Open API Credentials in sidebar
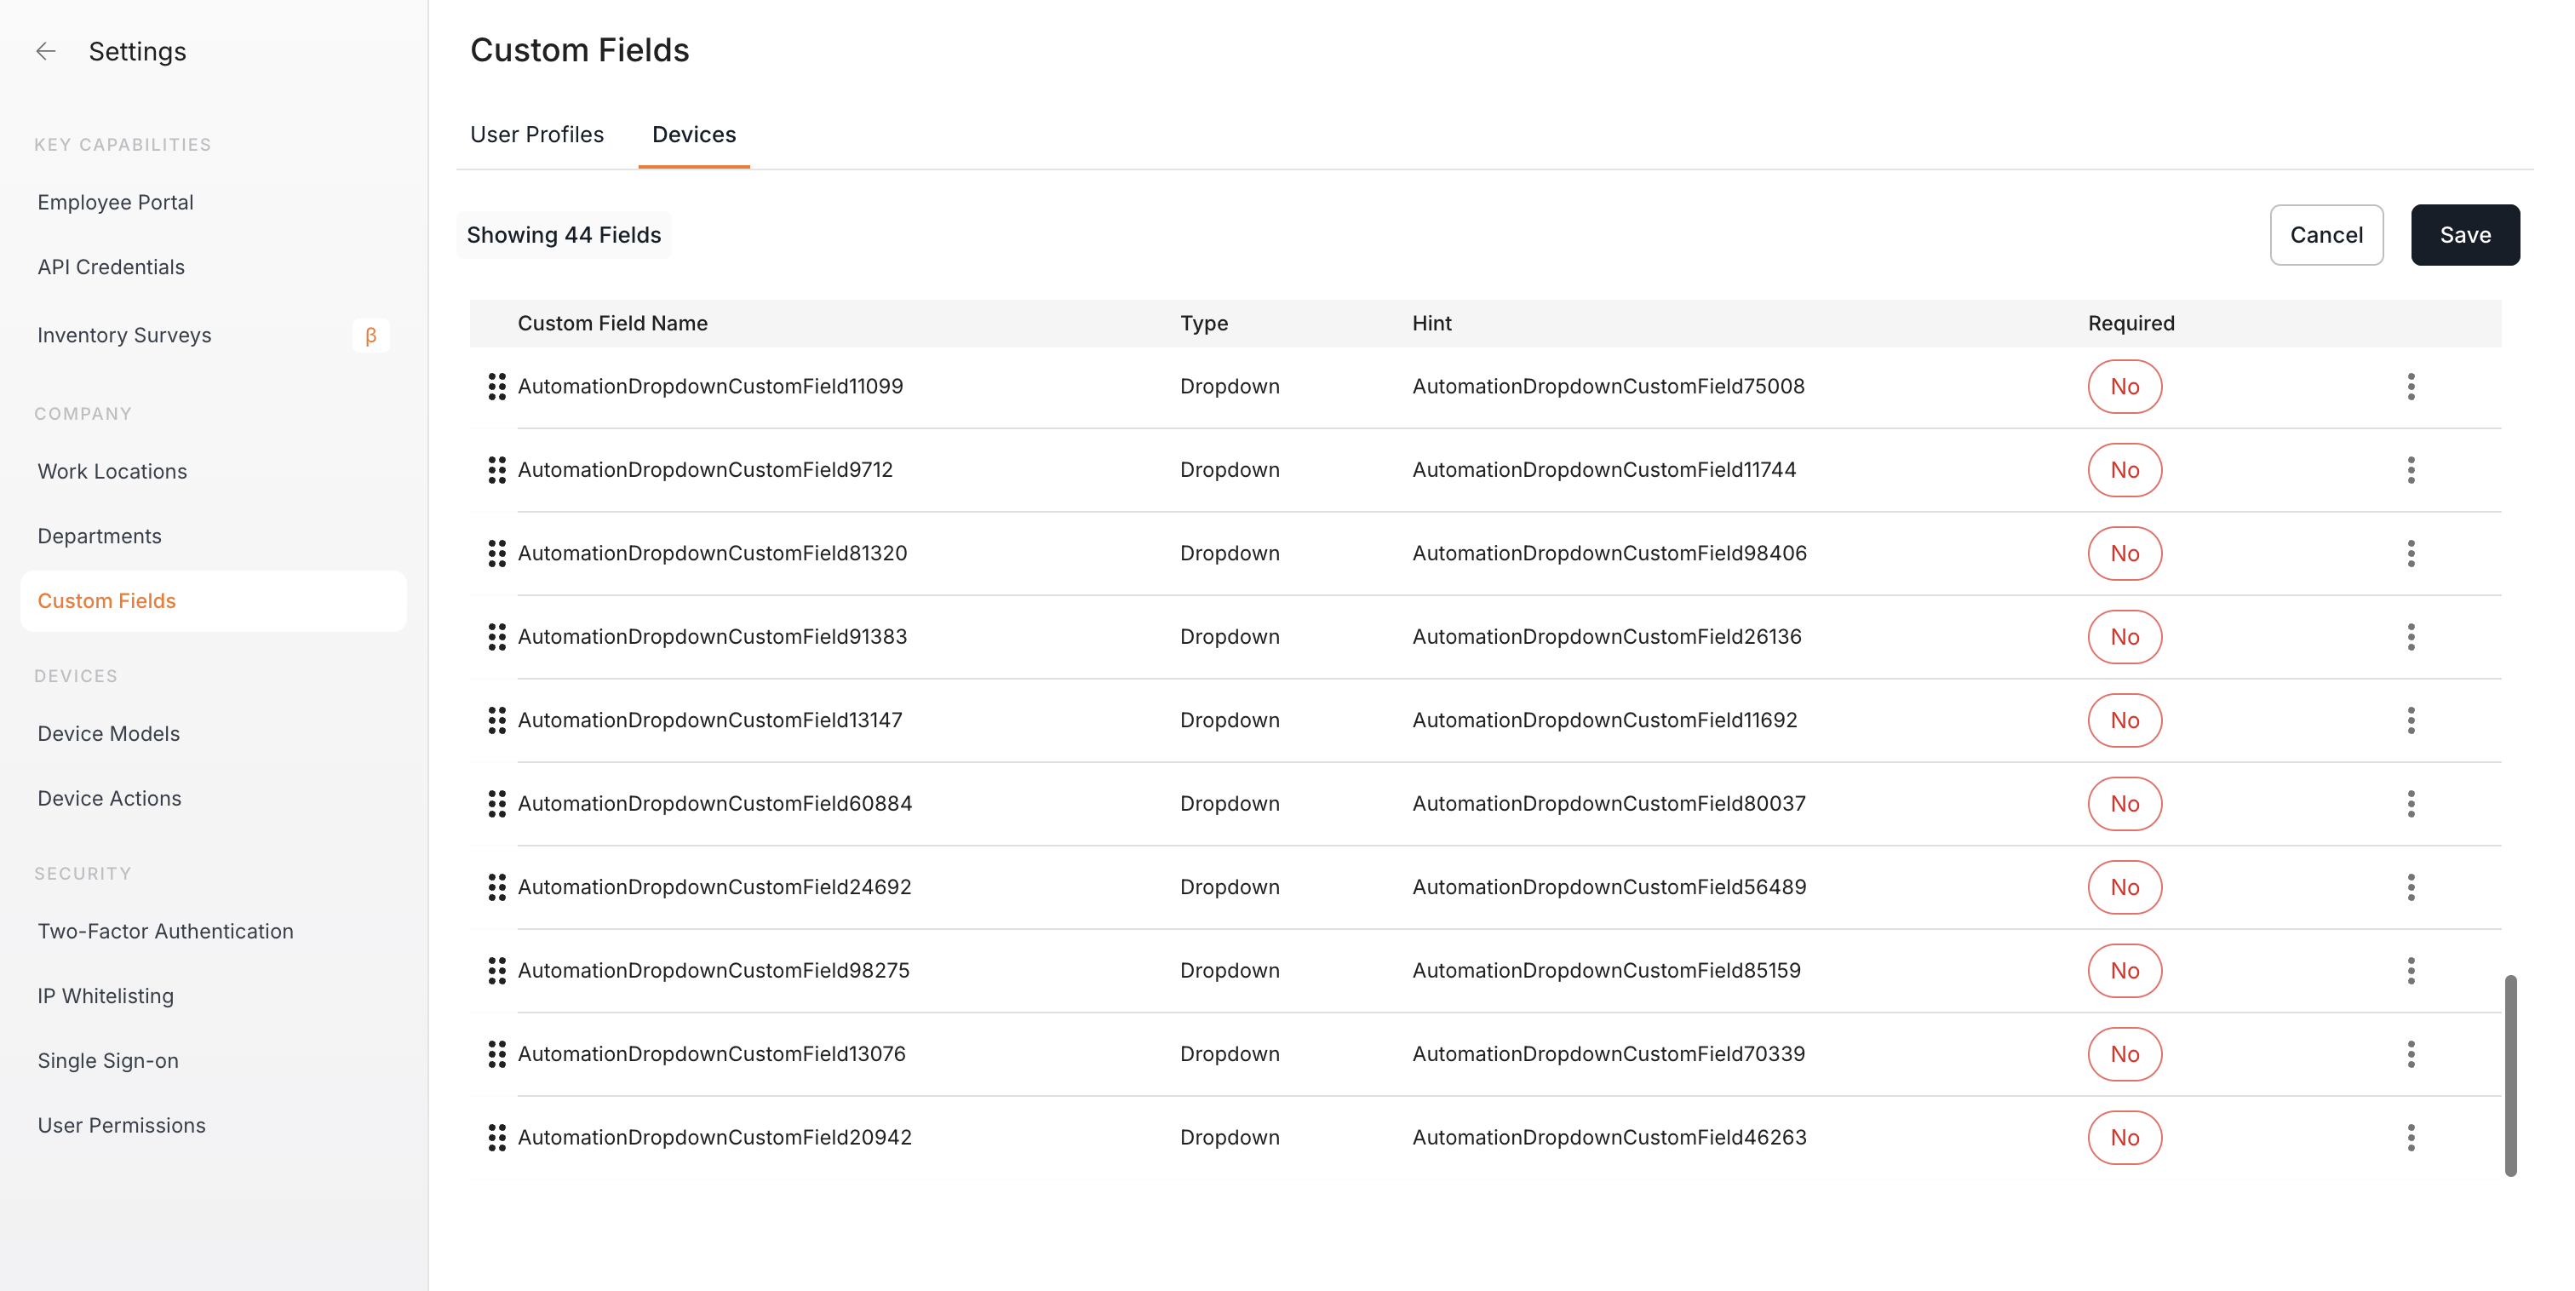2575x1291 pixels. coord(111,268)
